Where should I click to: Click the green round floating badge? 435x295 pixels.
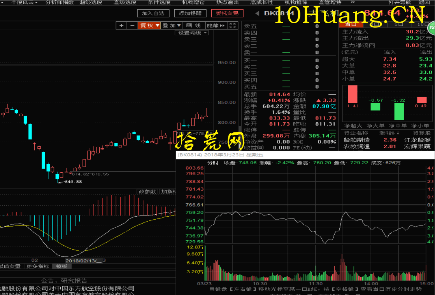pos(431,28)
